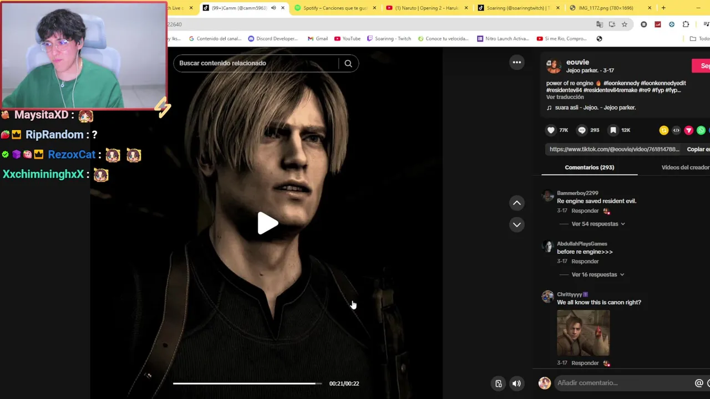Reply to Chrittyyyy's comment with Responder
Screen dimensions: 710x399
coord(585,363)
